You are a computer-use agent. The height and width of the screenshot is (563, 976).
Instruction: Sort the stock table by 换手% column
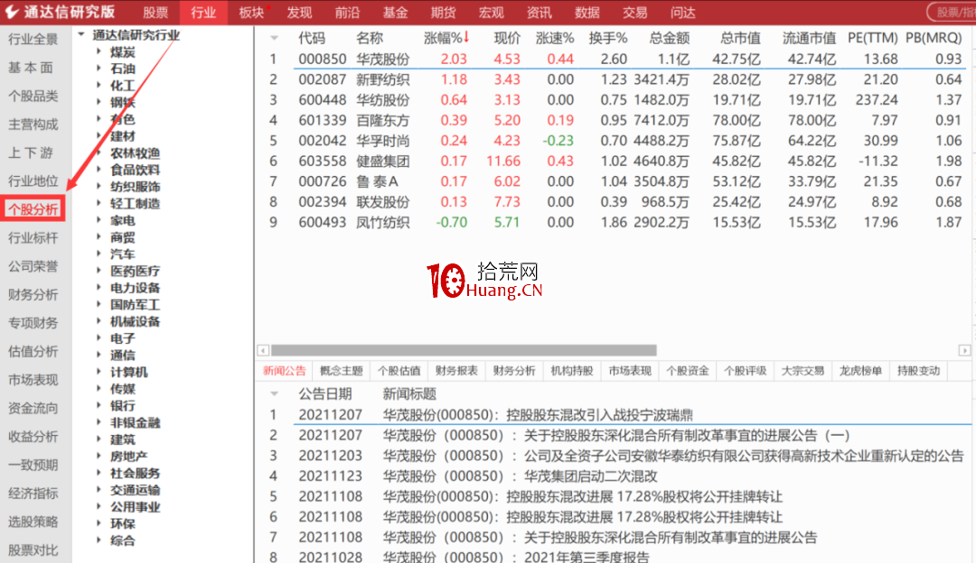[608, 38]
